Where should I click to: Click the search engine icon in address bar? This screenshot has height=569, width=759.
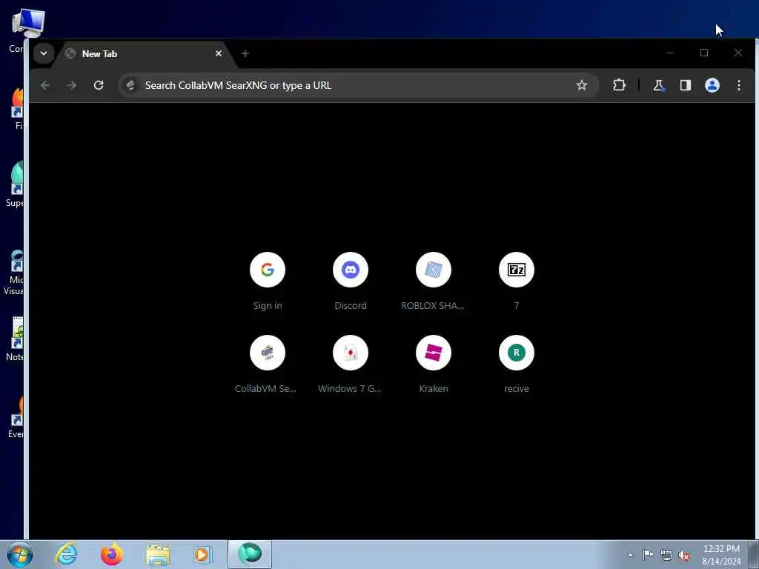(130, 85)
